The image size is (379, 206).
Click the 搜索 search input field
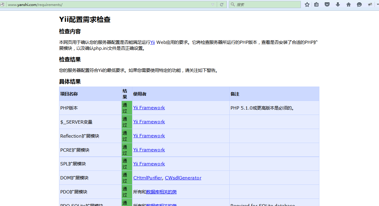click(x=267, y=4)
